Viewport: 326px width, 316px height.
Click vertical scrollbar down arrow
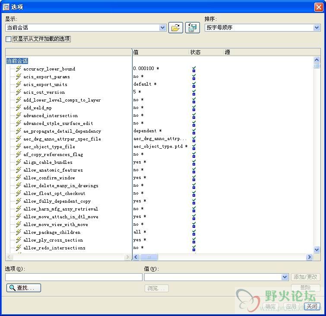(317, 249)
